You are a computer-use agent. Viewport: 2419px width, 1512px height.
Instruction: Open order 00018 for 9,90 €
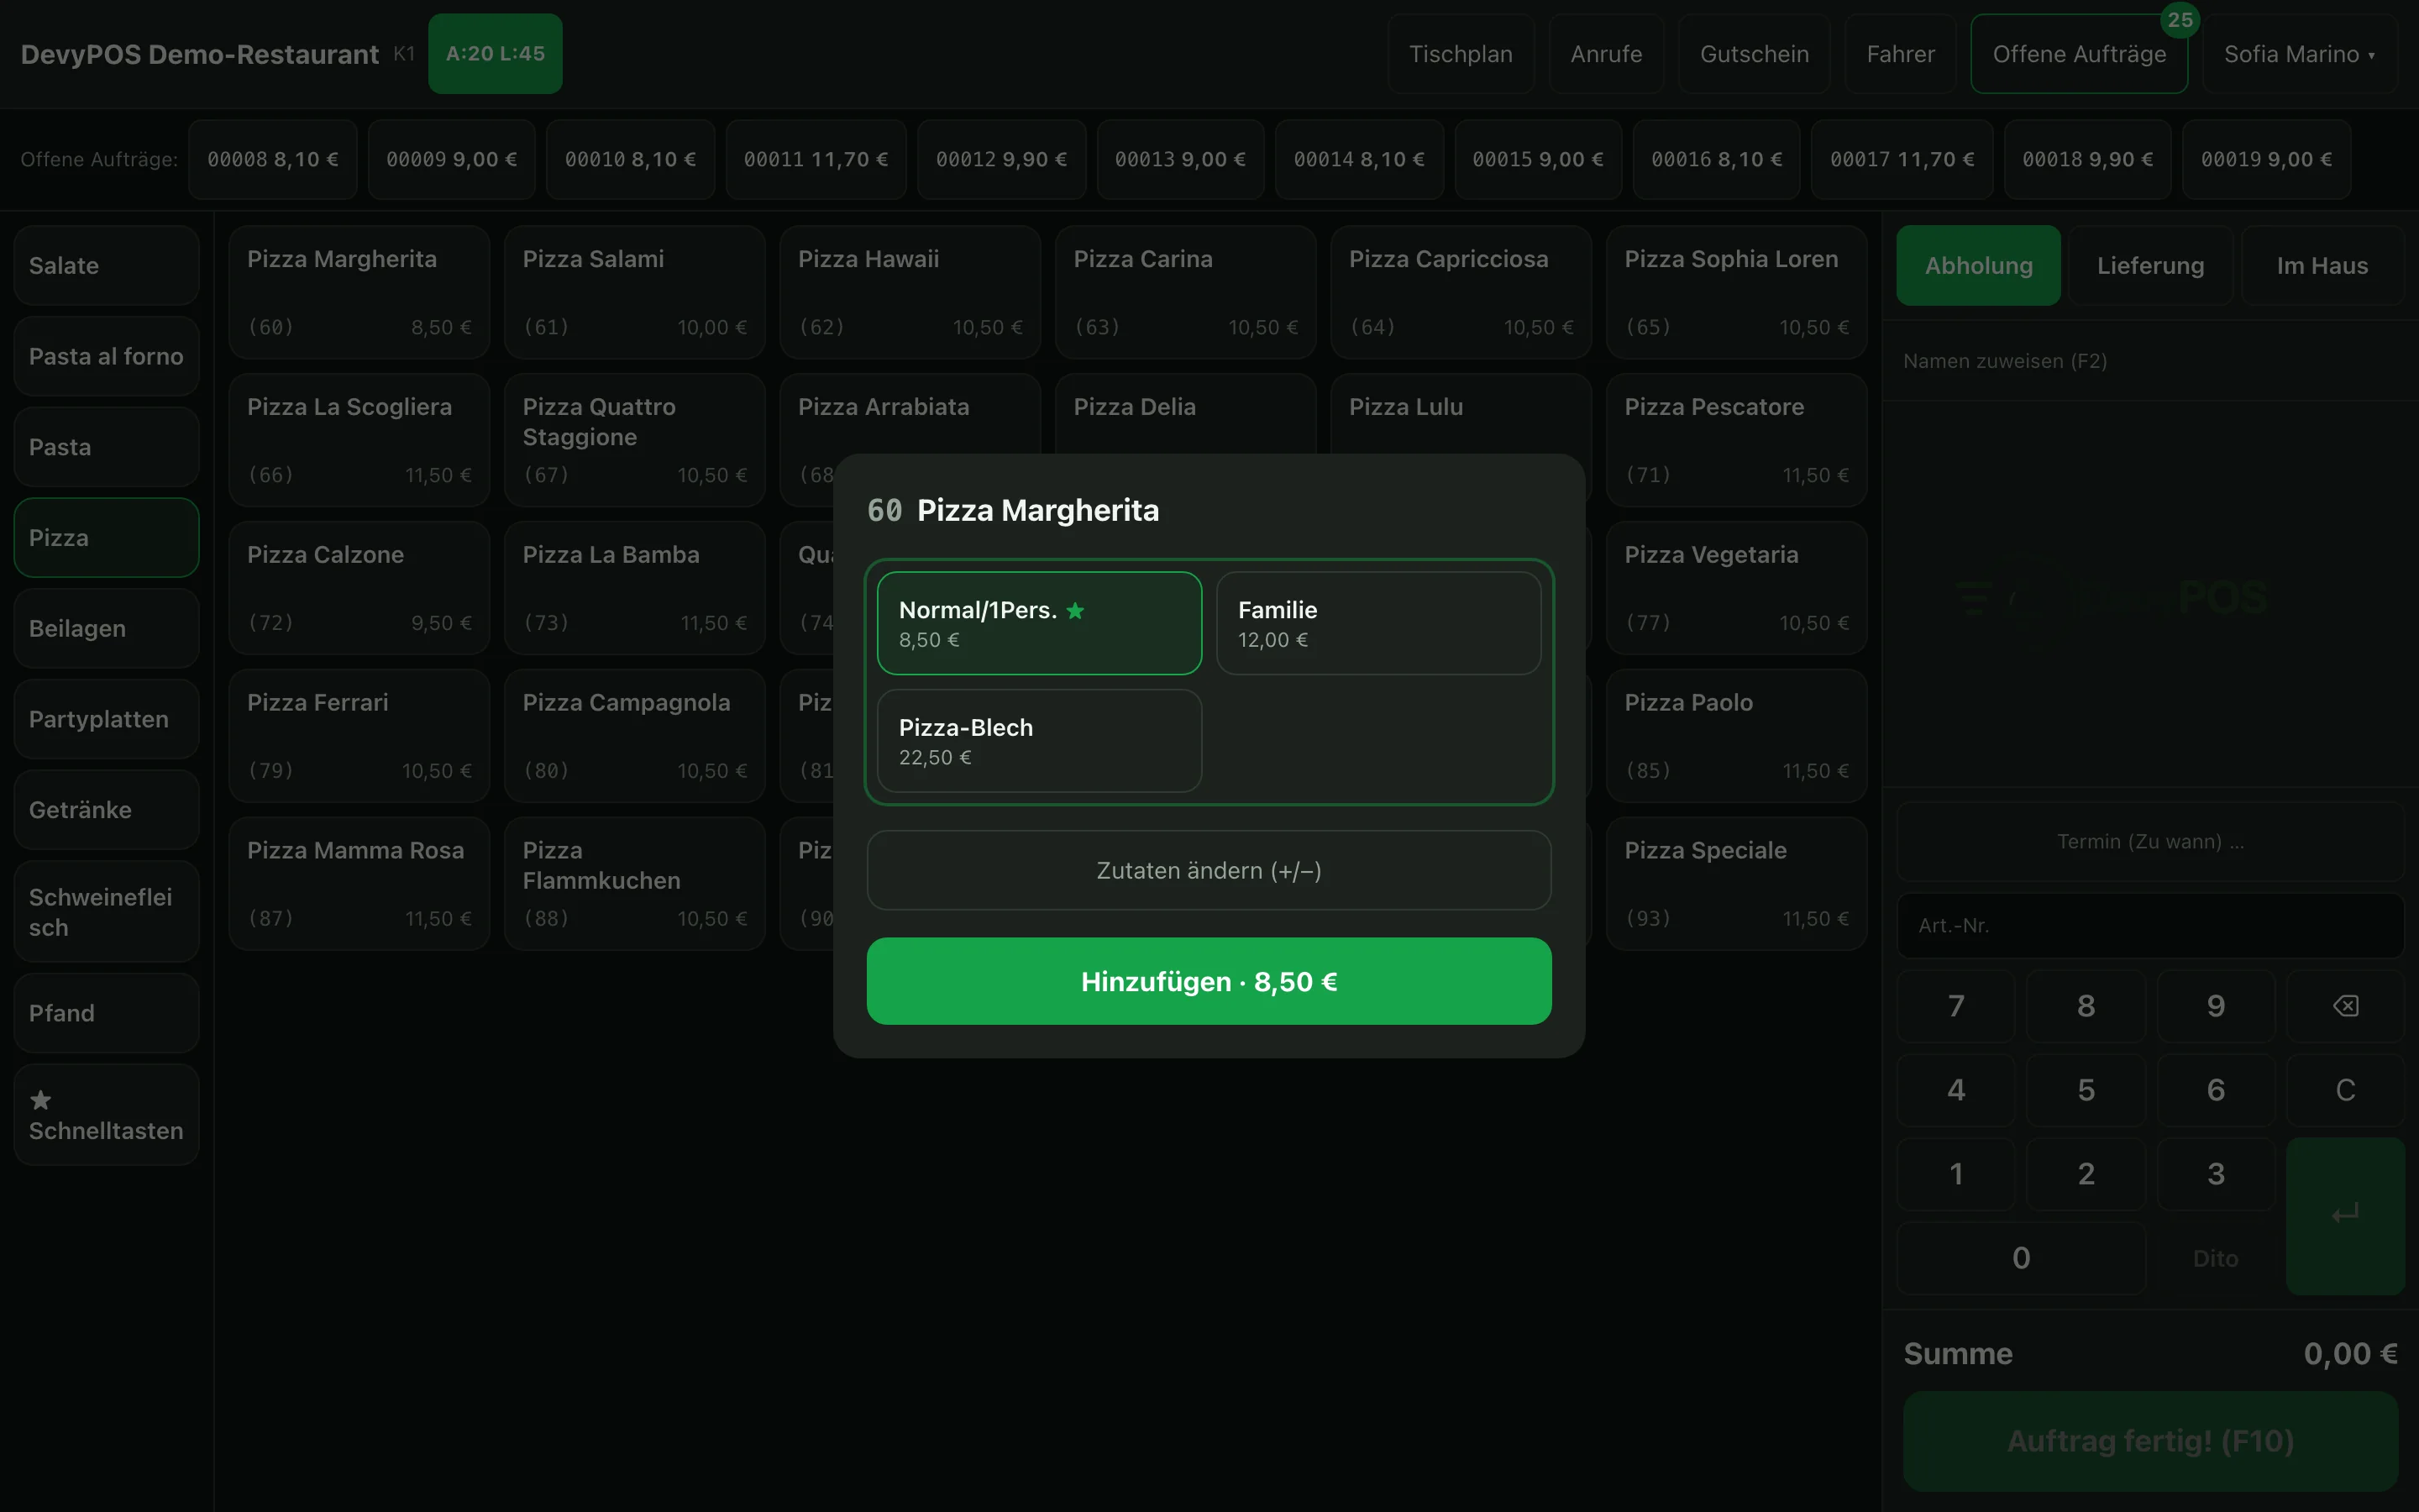2087,160
